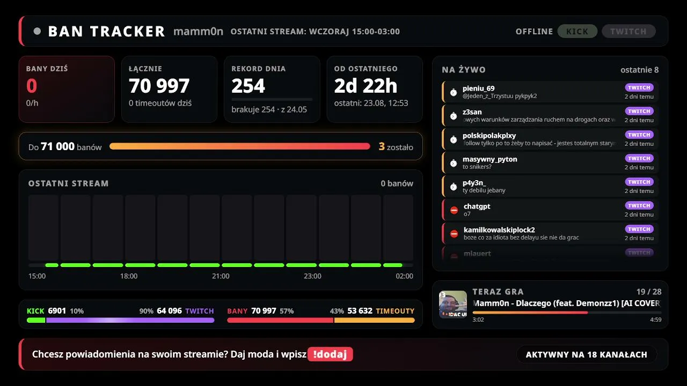Click the '0 banów' label in OSTATNI STREAM
Screen dimensions: 687x386
tap(397, 183)
